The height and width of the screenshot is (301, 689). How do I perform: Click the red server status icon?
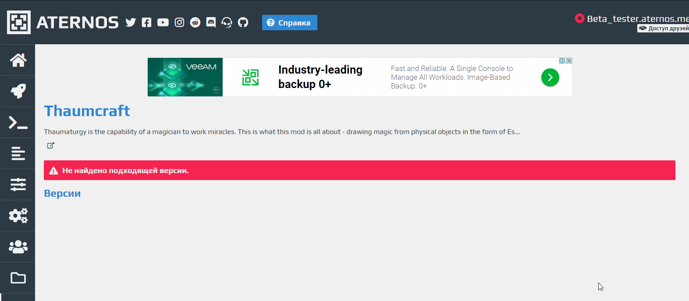(x=579, y=18)
